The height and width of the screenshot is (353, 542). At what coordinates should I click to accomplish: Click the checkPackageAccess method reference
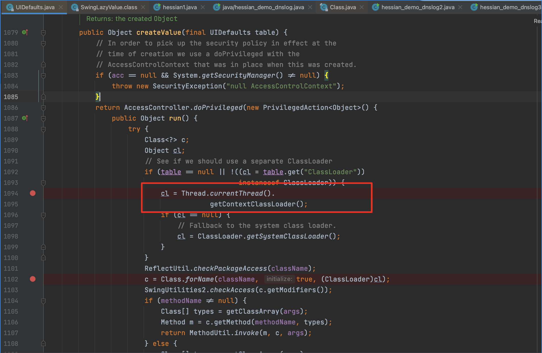click(x=230, y=268)
